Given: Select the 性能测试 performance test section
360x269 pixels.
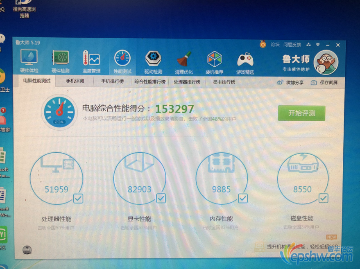Looking at the screenshot, I should pyautogui.click(x=122, y=61).
